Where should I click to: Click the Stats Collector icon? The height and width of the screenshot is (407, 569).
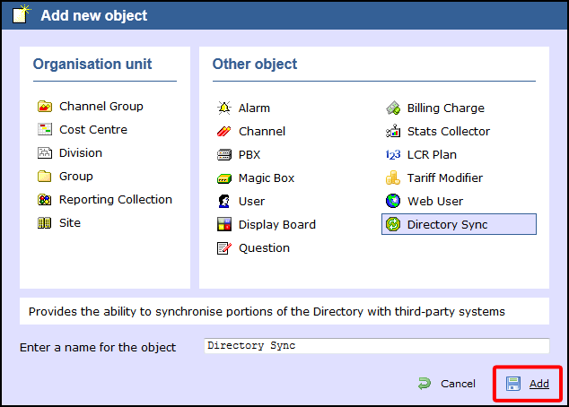393,132
